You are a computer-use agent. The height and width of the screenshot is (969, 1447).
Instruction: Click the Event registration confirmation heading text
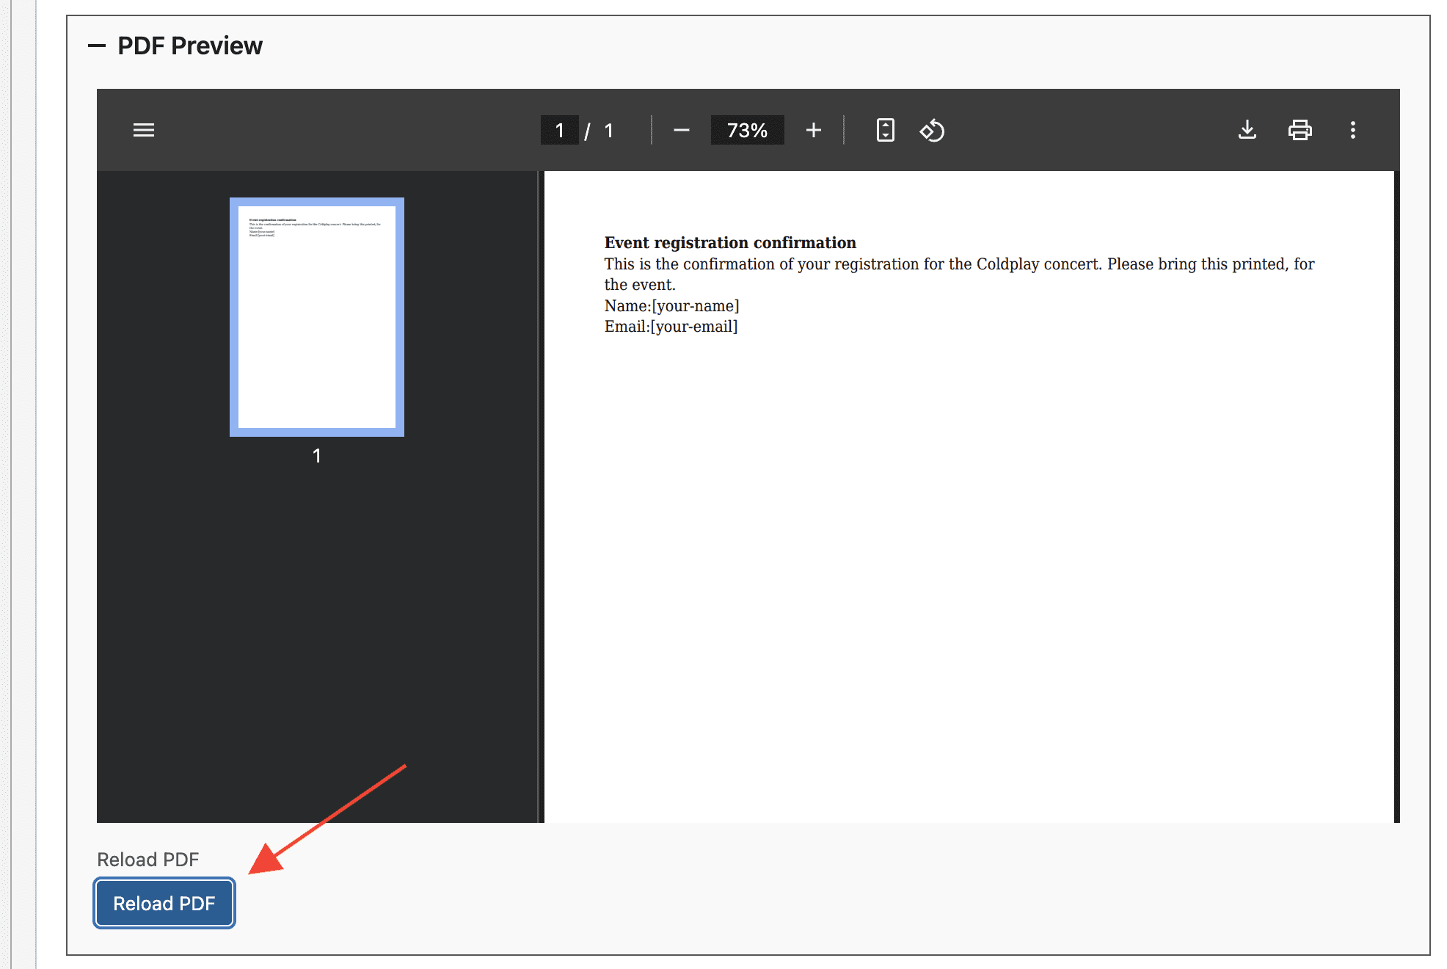[x=729, y=243]
